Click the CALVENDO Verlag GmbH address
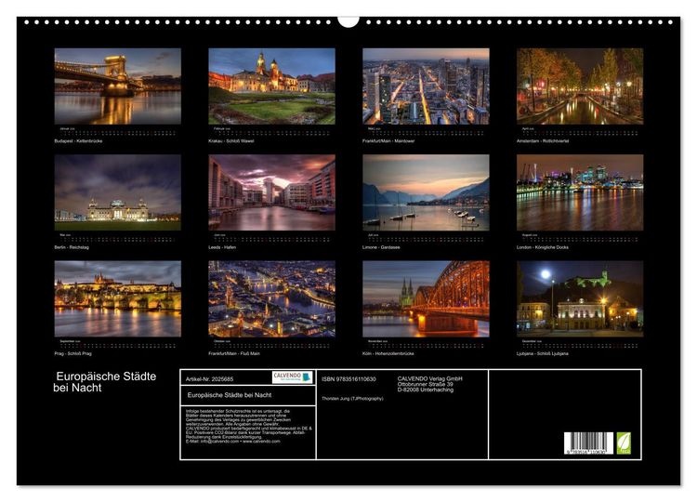 (430, 384)
